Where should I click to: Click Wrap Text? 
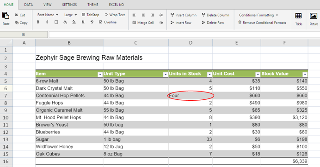(x=115, y=15)
